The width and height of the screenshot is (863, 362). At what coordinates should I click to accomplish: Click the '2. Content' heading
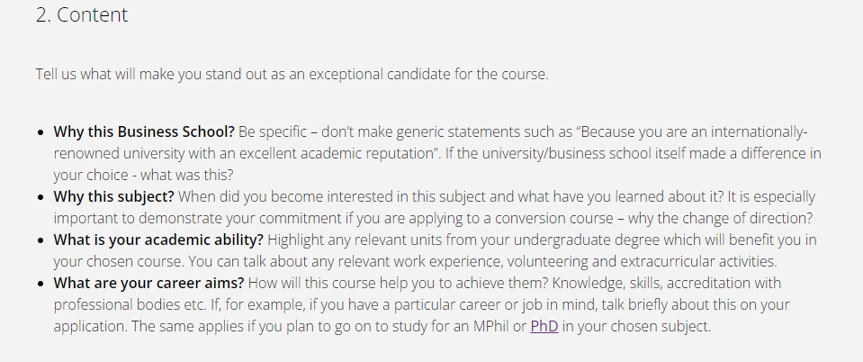click(82, 15)
